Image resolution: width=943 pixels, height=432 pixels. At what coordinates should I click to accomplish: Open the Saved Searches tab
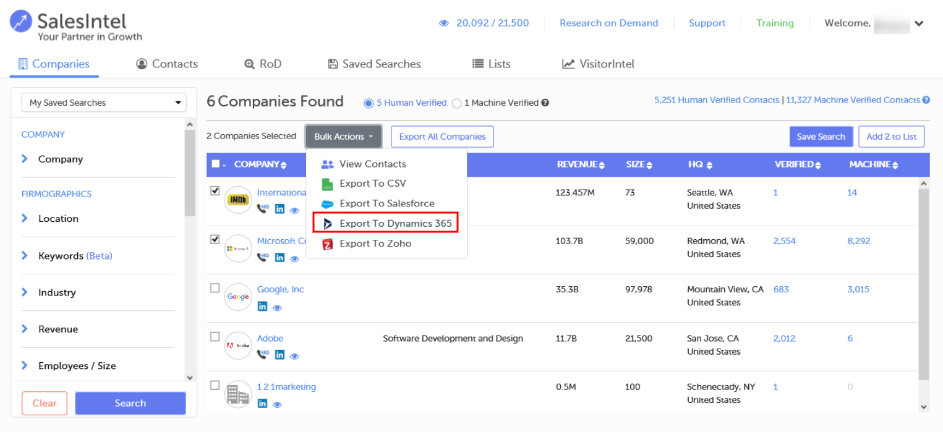click(374, 64)
